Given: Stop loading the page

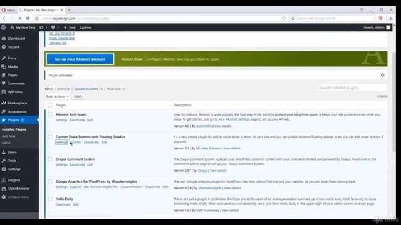Looking at the screenshot, I should [x=19, y=18].
